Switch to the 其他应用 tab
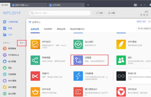151x97 pixels. [61, 29]
